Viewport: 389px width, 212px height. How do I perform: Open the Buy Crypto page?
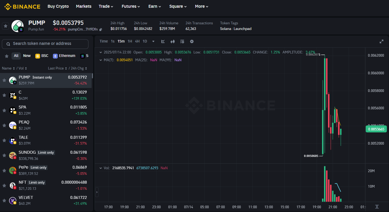58,6
